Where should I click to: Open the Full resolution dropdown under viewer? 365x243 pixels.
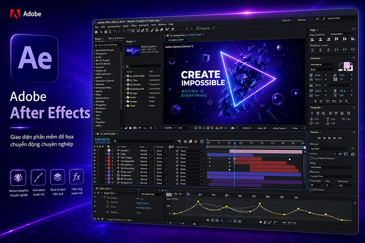pyautogui.click(x=185, y=128)
